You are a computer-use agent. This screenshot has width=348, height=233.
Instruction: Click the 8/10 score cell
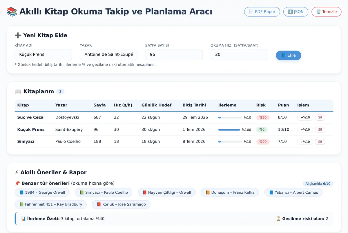(282, 118)
